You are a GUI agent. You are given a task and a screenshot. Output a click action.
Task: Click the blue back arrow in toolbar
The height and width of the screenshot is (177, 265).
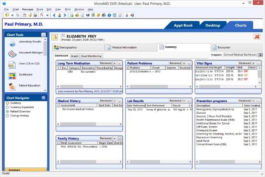[x=54, y=15]
